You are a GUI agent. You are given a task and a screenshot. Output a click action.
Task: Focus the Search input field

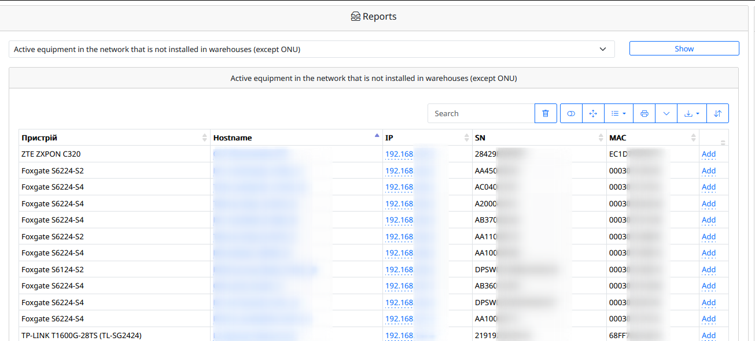[481, 113]
